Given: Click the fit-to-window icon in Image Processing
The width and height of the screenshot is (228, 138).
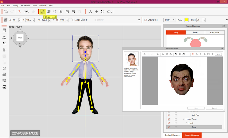Looking at the screenshot, I should click(208, 54).
